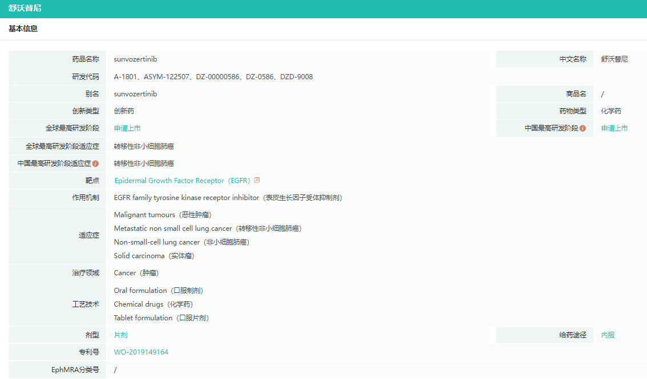Click the EphMRA分类号 field label
Viewport: 647px width, 379px height.
pos(75,370)
